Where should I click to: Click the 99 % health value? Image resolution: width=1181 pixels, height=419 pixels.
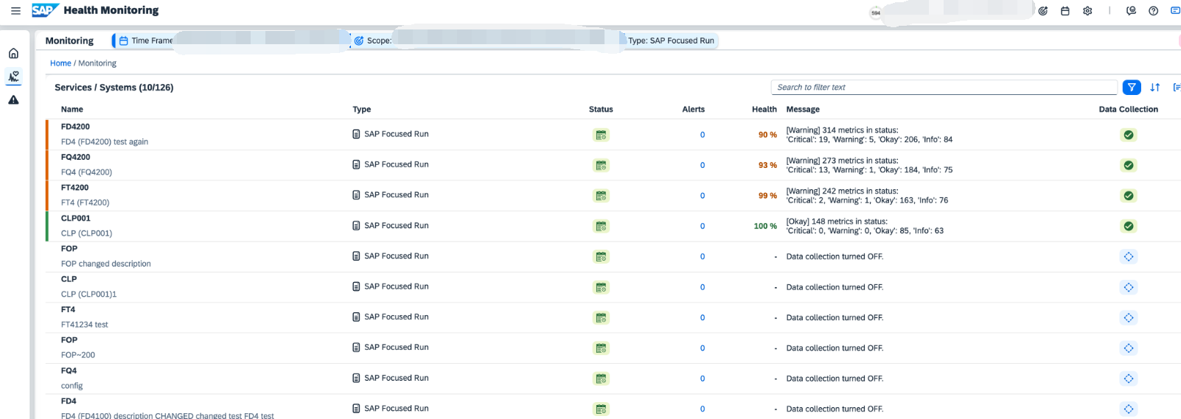point(767,196)
